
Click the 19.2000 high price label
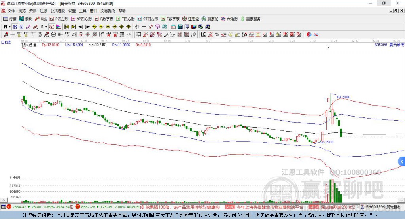pos(343,97)
